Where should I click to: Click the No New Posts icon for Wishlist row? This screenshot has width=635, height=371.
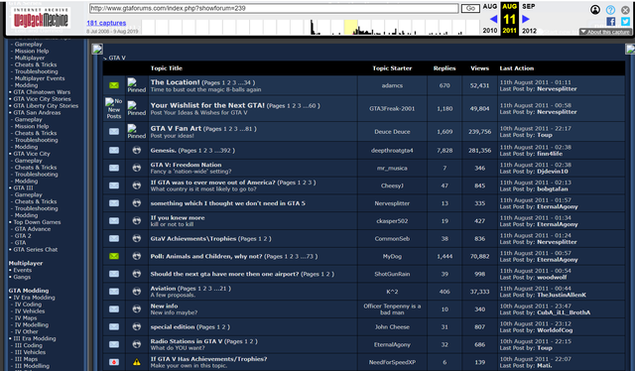(114, 108)
